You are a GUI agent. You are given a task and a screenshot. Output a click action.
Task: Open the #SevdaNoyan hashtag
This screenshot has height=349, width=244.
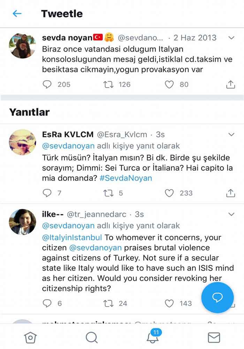click(127, 178)
